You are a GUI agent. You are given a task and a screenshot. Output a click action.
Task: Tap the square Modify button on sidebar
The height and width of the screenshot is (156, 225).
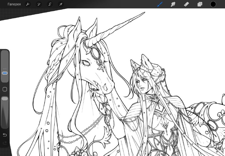click(5, 89)
